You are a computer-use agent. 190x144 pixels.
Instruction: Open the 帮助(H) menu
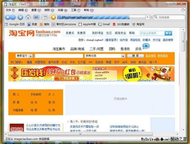(89, 10)
